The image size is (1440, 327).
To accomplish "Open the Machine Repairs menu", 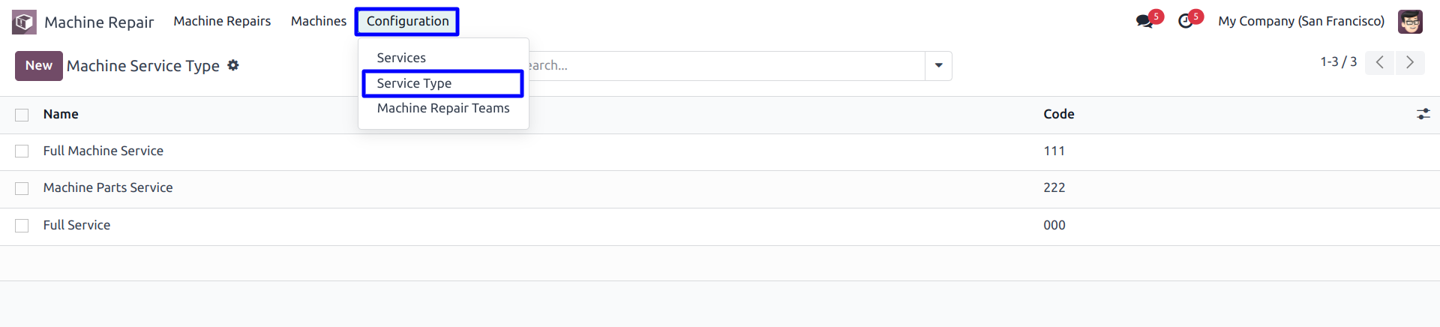I will (222, 21).
